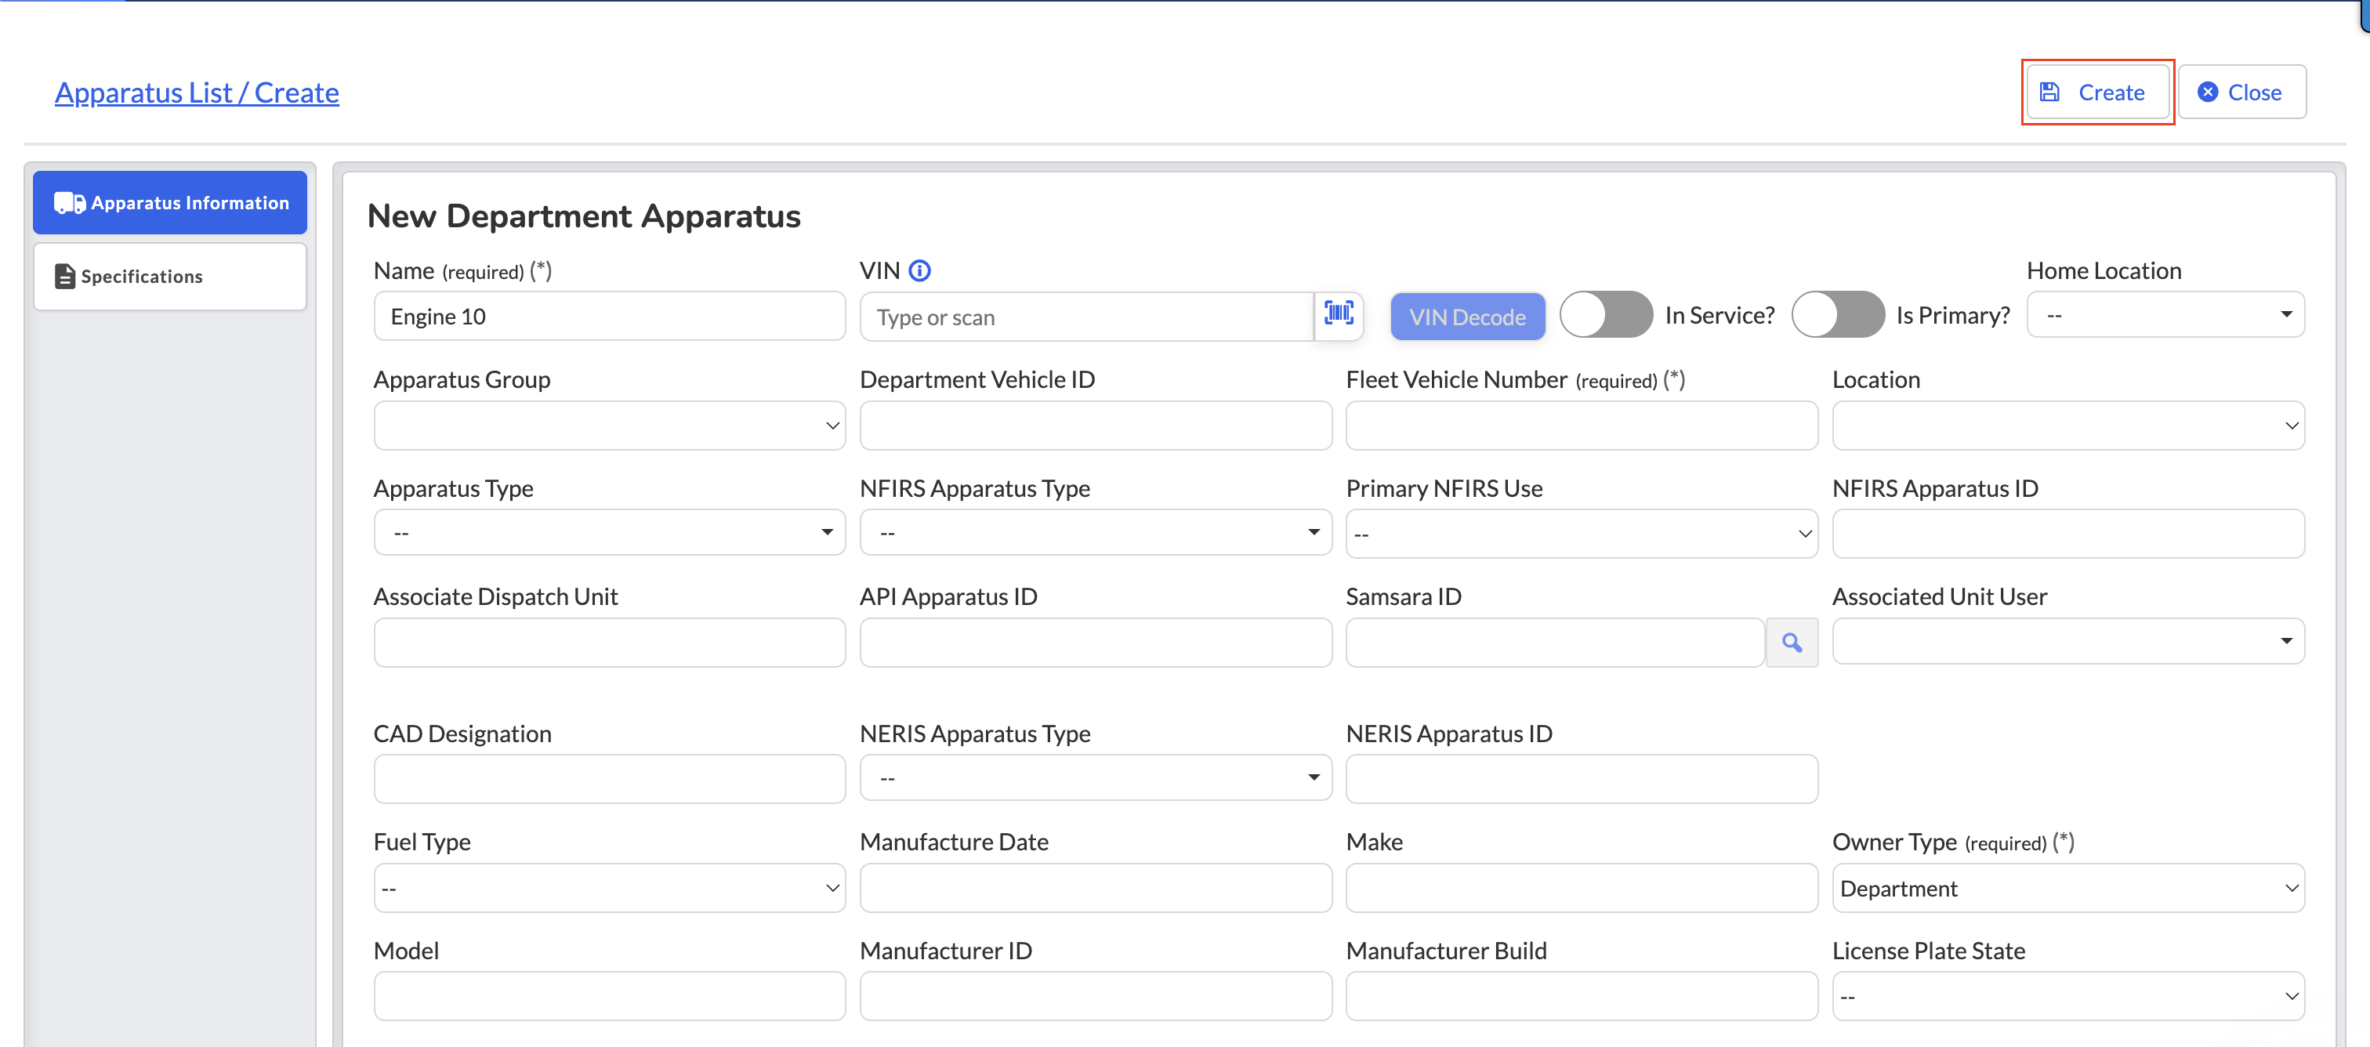This screenshot has width=2370, height=1047.
Task: Click the NERIS Apparatus ID field
Action: click(x=1582, y=779)
